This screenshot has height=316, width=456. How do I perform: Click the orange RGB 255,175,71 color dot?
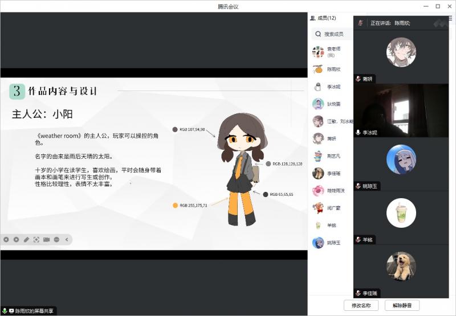tap(176, 205)
